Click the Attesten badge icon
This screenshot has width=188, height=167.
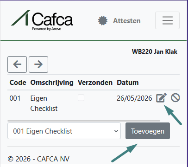pyautogui.click(x=103, y=20)
